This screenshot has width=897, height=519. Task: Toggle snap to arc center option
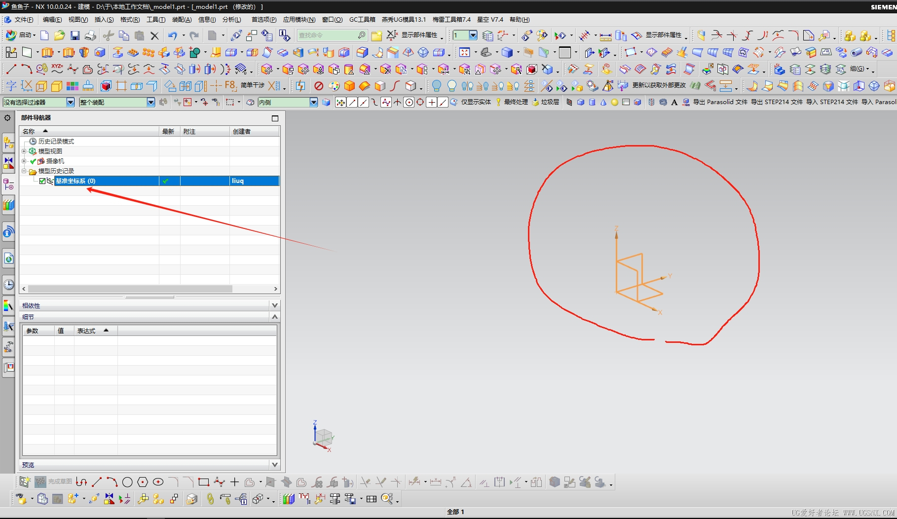point(409,102)
